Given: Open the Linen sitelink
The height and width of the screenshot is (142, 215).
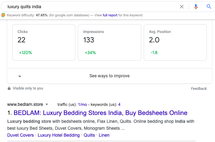Looking at the screenshot, I should coord(104,135).
